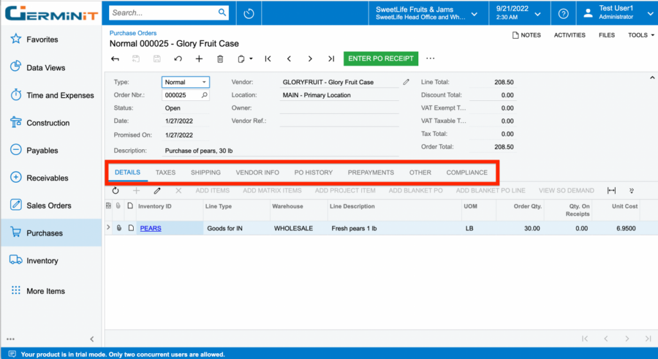Open the Type dropdown showing Normal
Image resolution: width=658 pixels, height=359 pixels.
tap(185, 82)
